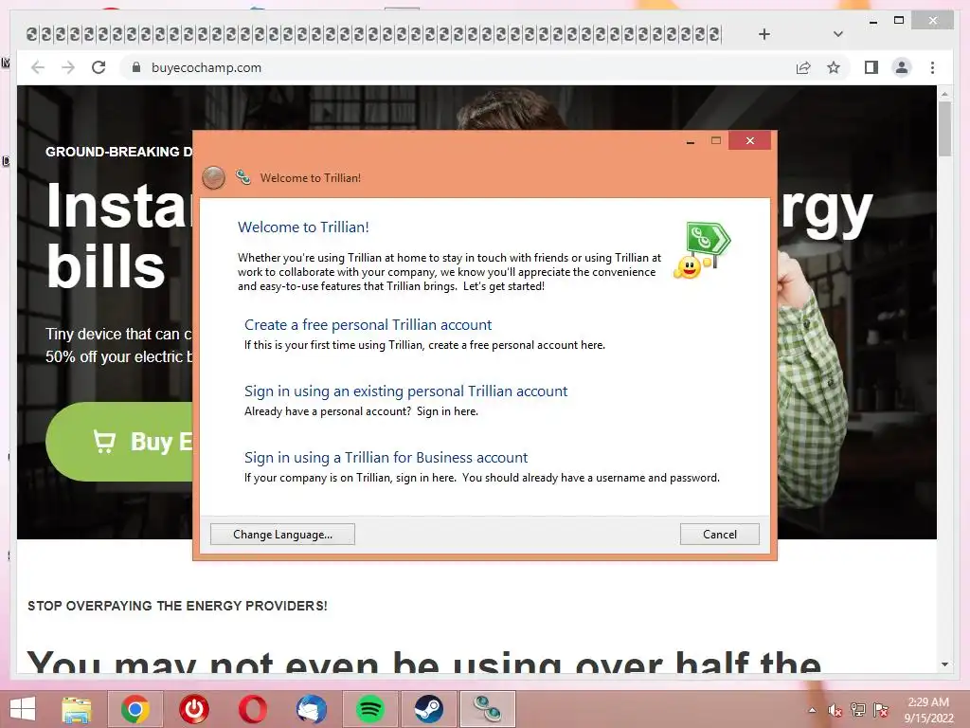The image size is (970, 728).
Task: Open Chrome profile avatar menu
Action: click(902, 67)
